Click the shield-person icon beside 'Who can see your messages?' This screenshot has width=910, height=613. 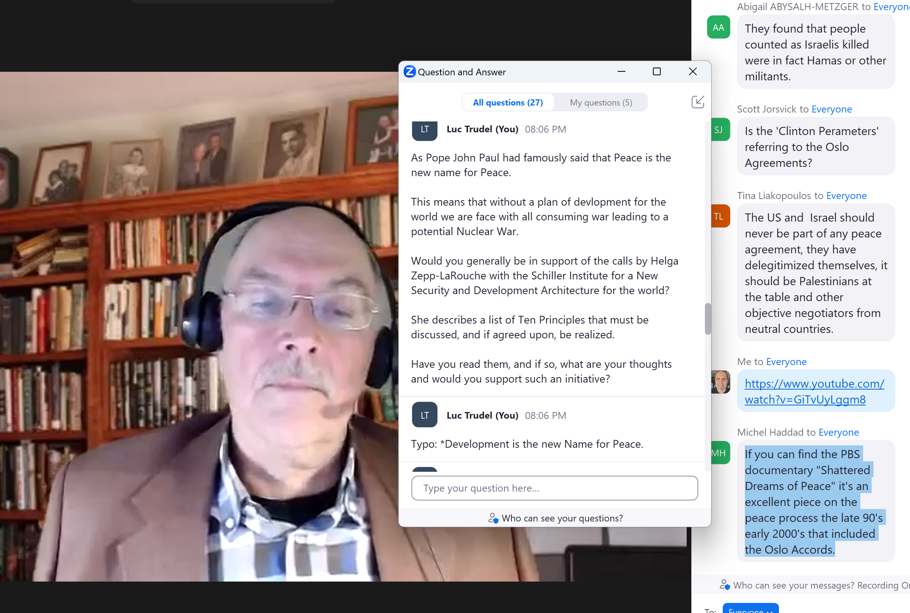tap(725, 585)
